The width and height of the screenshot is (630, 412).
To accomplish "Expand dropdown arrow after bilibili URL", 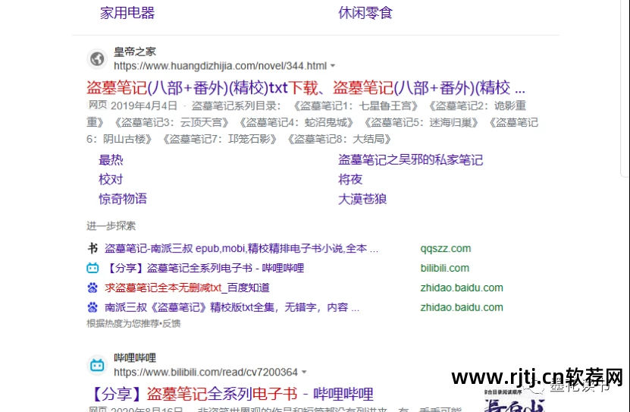I will click(x=304, y=373).
